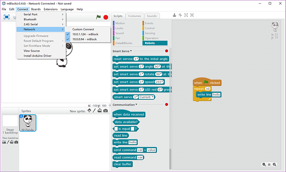Expand Bluetooth submenu
The height and width of the screenshot is (172, 286).
point(41,19)
